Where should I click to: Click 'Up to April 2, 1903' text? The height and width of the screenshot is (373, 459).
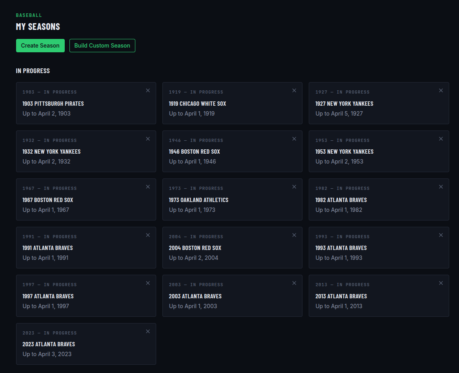(x=47, y=114)
